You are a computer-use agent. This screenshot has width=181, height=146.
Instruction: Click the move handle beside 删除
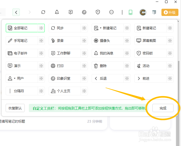click(127, 66)
